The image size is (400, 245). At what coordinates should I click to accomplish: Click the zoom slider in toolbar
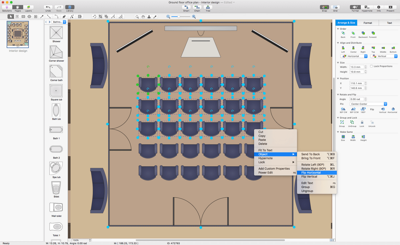pyautogui.click(x=179, y=17)
